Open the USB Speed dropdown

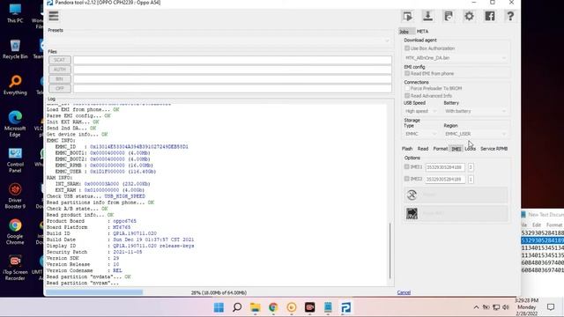pyautogui.click(x=420, y=111)
